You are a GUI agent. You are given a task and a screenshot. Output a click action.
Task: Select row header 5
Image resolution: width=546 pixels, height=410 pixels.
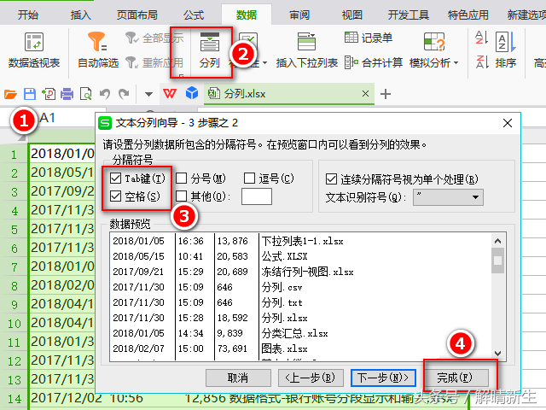click(x=15, y=230)
